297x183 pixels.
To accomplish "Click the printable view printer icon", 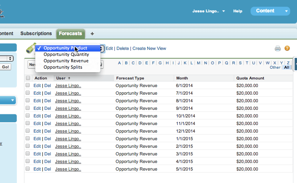I will (277, 49).
